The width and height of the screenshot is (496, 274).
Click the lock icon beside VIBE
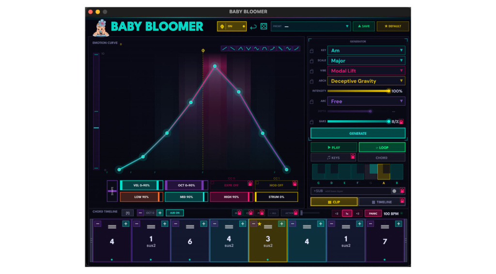(311, 71)
